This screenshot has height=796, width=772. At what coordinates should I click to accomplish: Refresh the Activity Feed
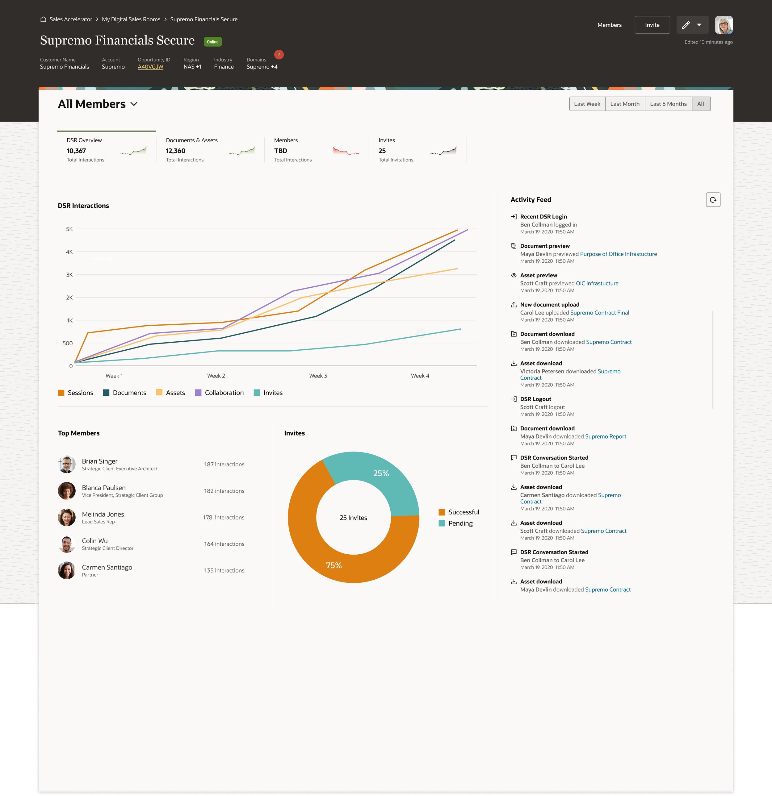[x=713, y=200]
